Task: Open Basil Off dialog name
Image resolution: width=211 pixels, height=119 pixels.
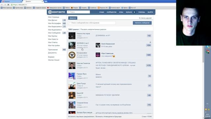Action: (x=80, y=93)
